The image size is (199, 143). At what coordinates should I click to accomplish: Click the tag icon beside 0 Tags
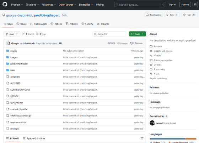[x=37, y=34]
